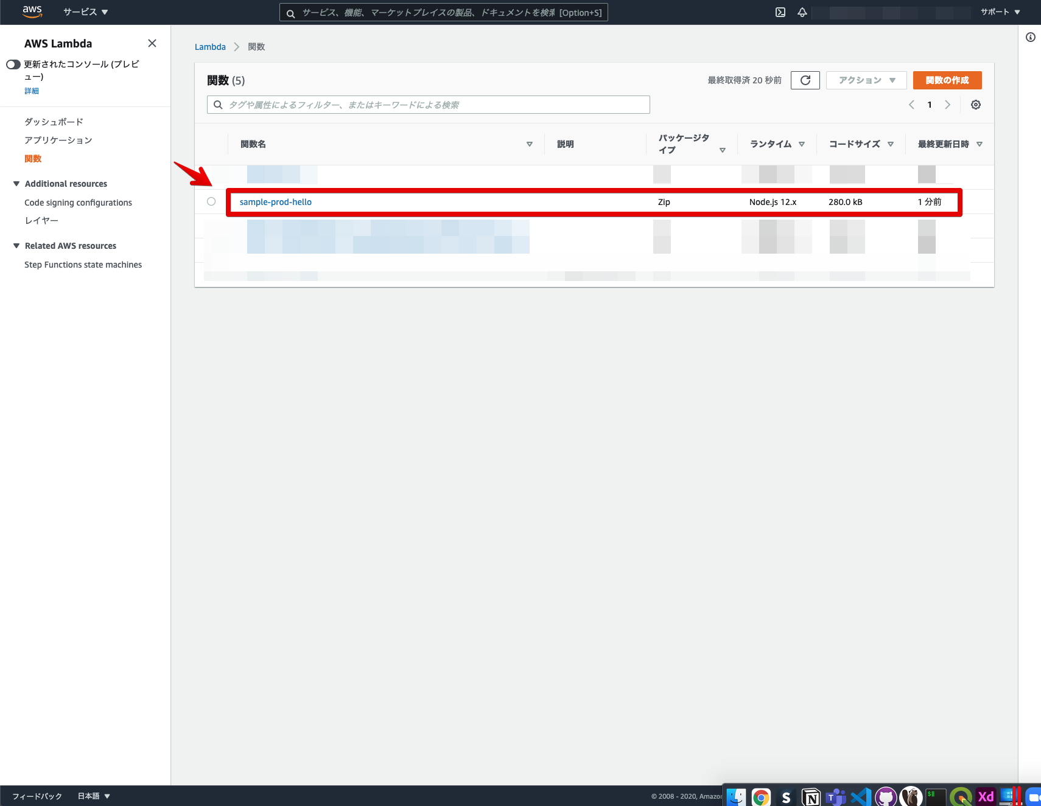Open the サポート menu dropdown
1041x806 pixels.
[x=1000, y=12]
